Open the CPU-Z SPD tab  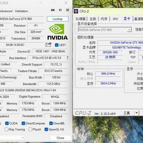point(115,19)
